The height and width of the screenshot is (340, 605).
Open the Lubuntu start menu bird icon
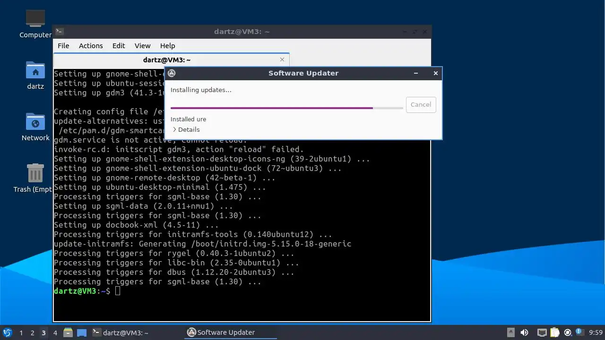click(7, 332)
